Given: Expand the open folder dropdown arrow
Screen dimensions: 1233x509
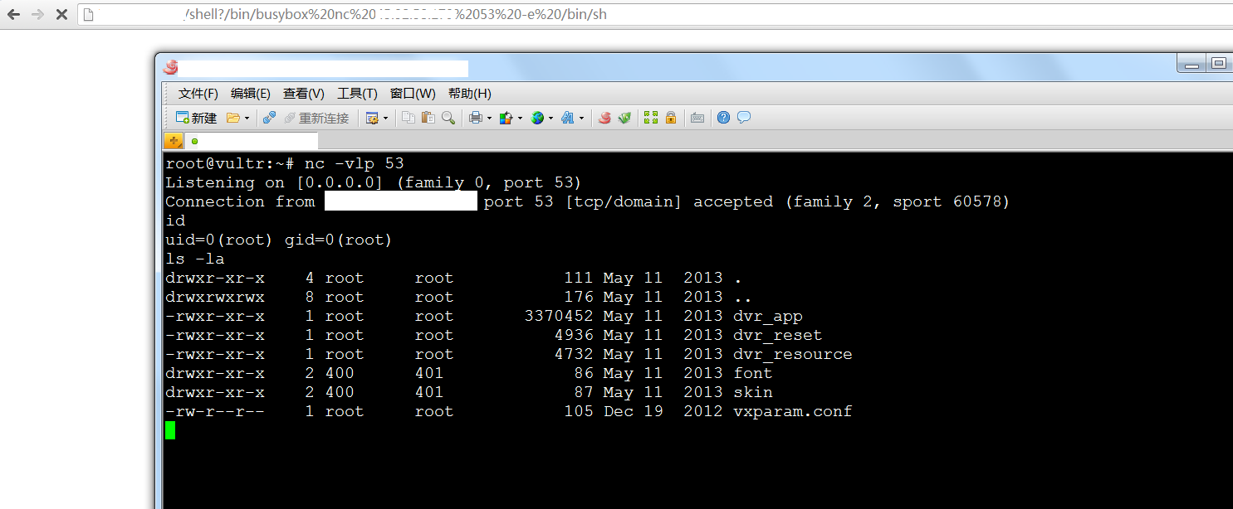Looking at the screenshot, I should pyautogui.click(x=247, y=119).
